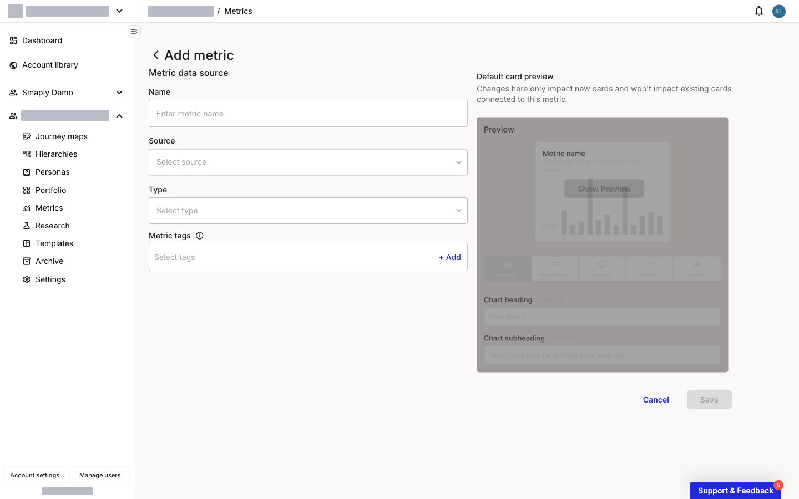Click Manage users
Screen dimensions: 799x499
100,475
